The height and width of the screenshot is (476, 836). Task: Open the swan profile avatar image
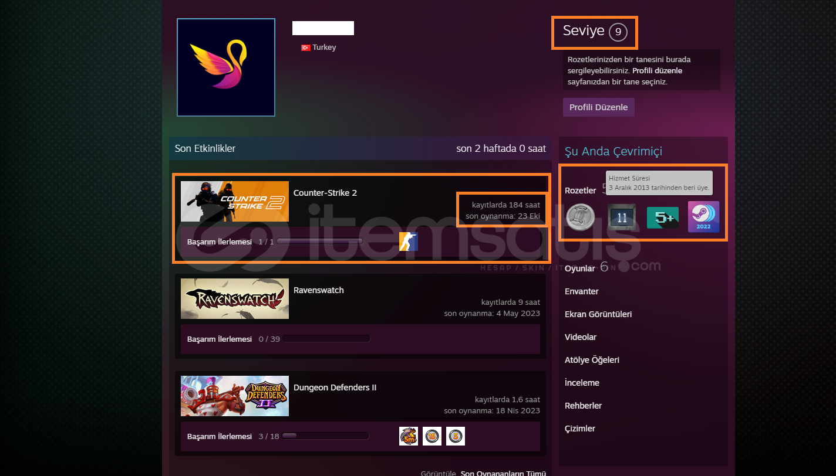point(226,67)
